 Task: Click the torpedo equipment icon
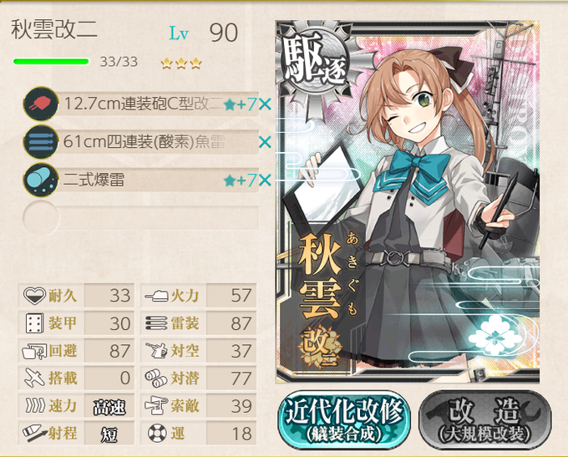click(41, 142)
